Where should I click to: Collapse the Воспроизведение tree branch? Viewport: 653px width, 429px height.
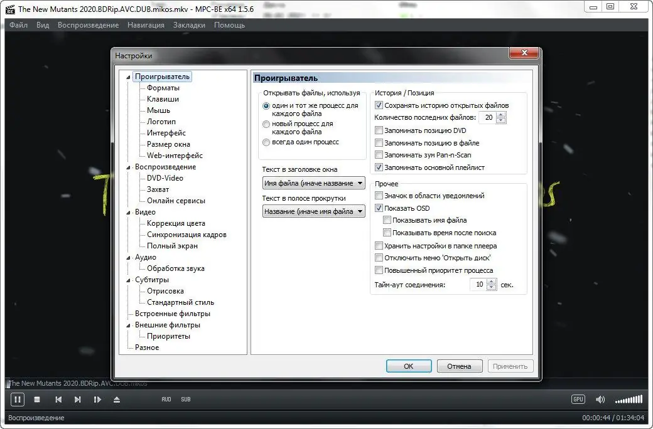(127, 167)
